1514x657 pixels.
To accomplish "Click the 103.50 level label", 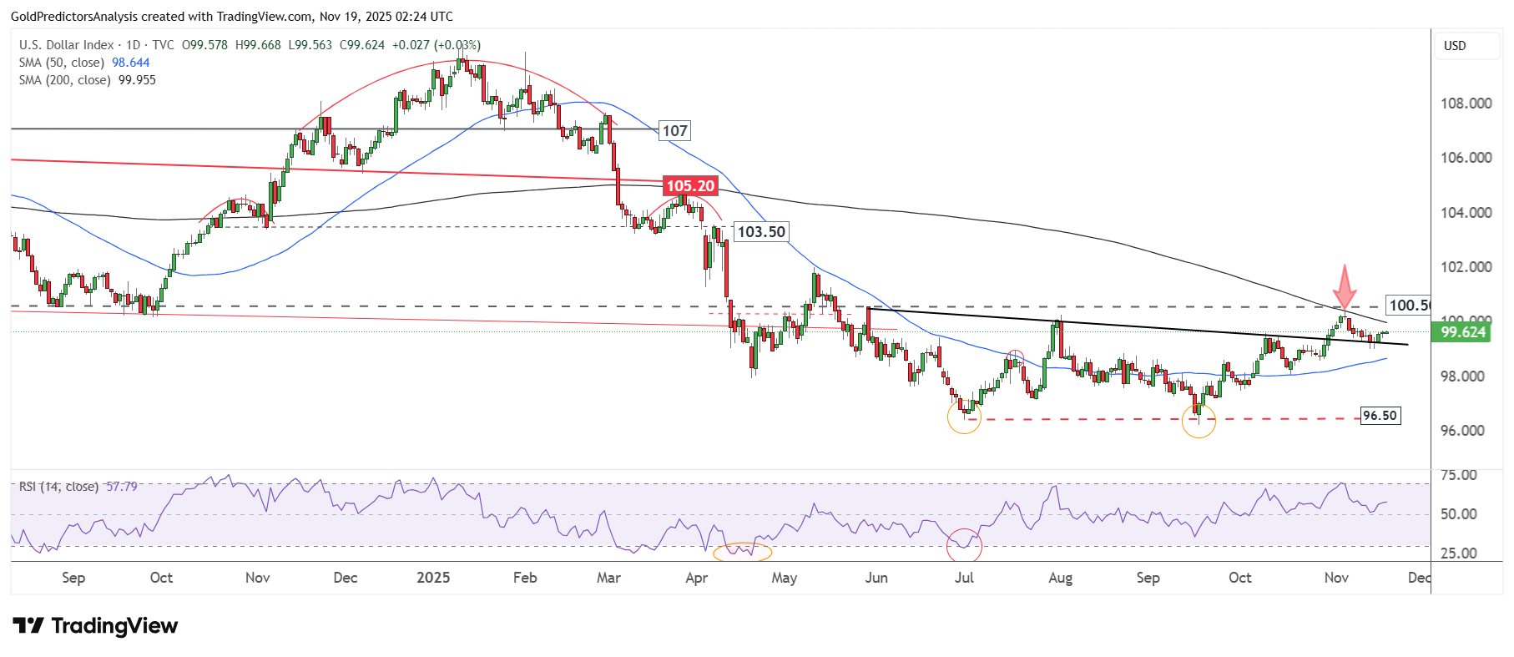I will coord(760,232).
